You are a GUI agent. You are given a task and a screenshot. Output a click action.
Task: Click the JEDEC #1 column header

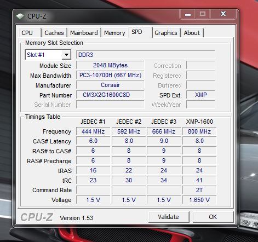pyautogui.click(x=93, y=122)
